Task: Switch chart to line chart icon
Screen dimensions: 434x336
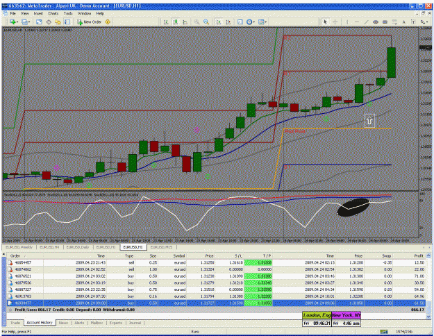Action: point(185,22)
